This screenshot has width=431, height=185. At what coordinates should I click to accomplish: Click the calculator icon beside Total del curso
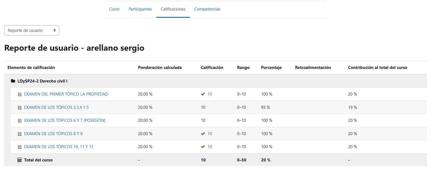[x=19, y=160]
